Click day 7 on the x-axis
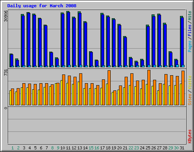 (47, 148)
